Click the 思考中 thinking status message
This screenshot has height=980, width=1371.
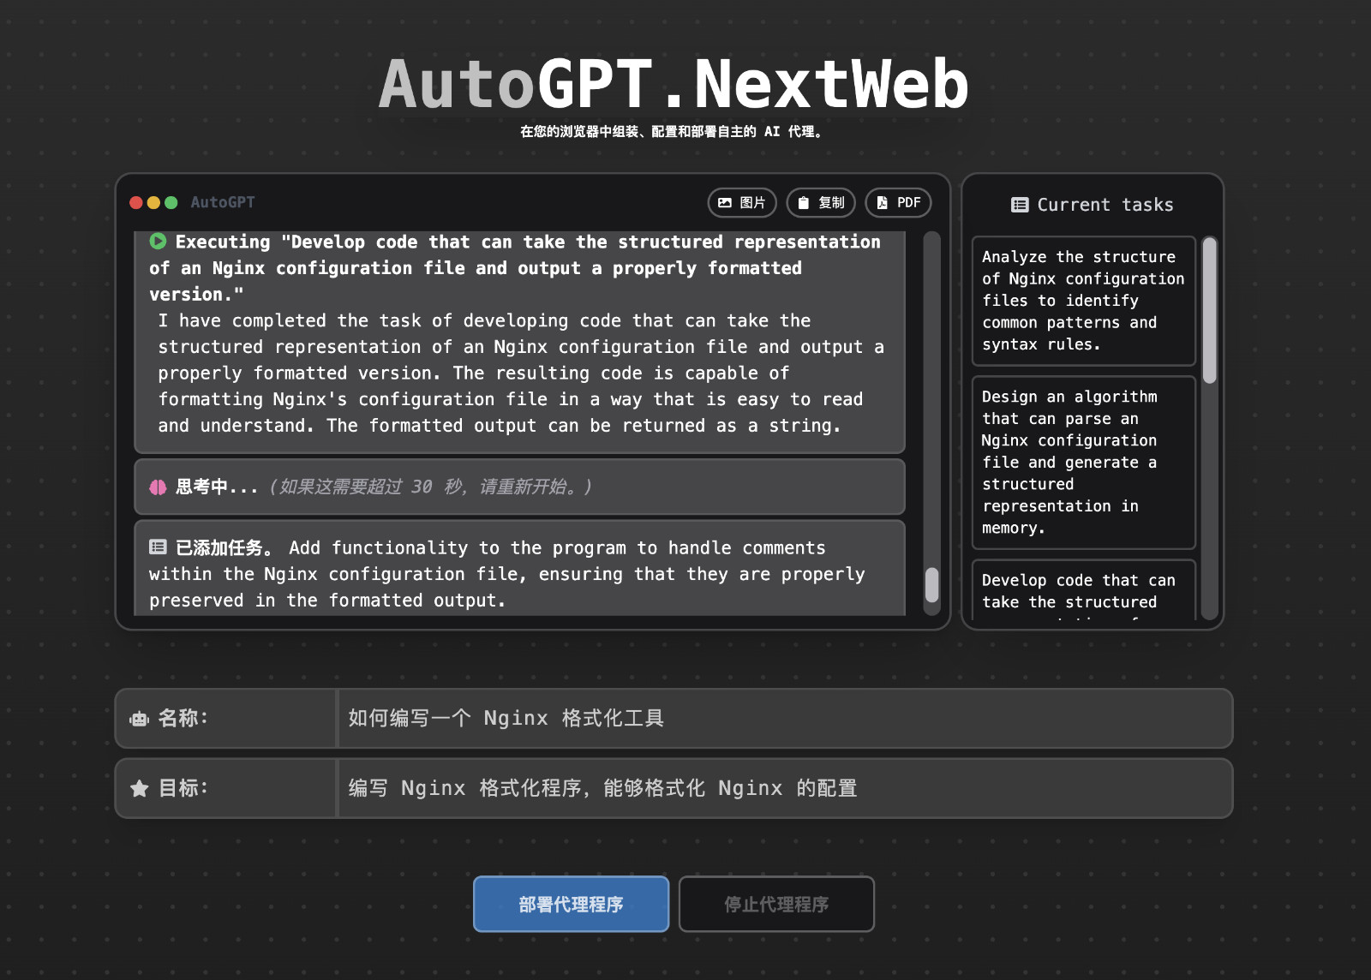520,487
